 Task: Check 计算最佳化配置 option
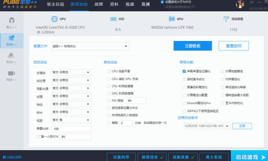(x=184, y=95)
